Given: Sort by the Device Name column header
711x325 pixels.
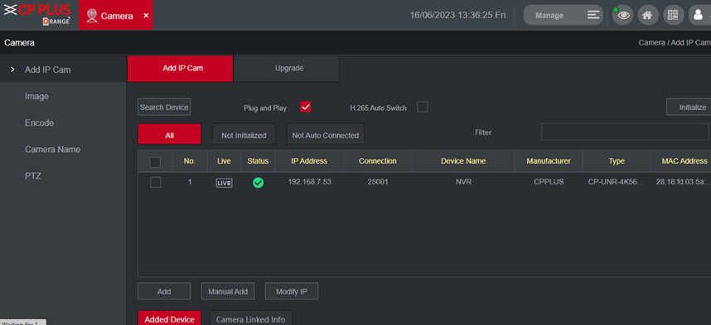Looking at the screenshot, I should [x=463, y=161].
